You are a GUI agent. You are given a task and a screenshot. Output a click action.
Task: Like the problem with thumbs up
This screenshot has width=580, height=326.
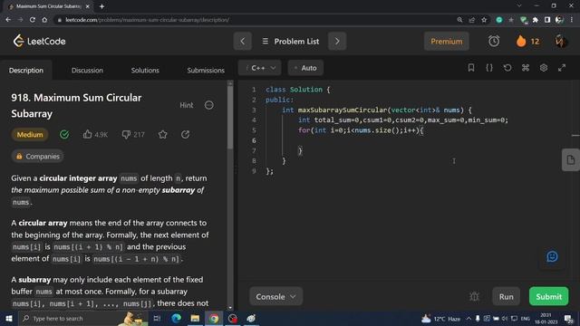pyautogui.click(x=87, y=134)
